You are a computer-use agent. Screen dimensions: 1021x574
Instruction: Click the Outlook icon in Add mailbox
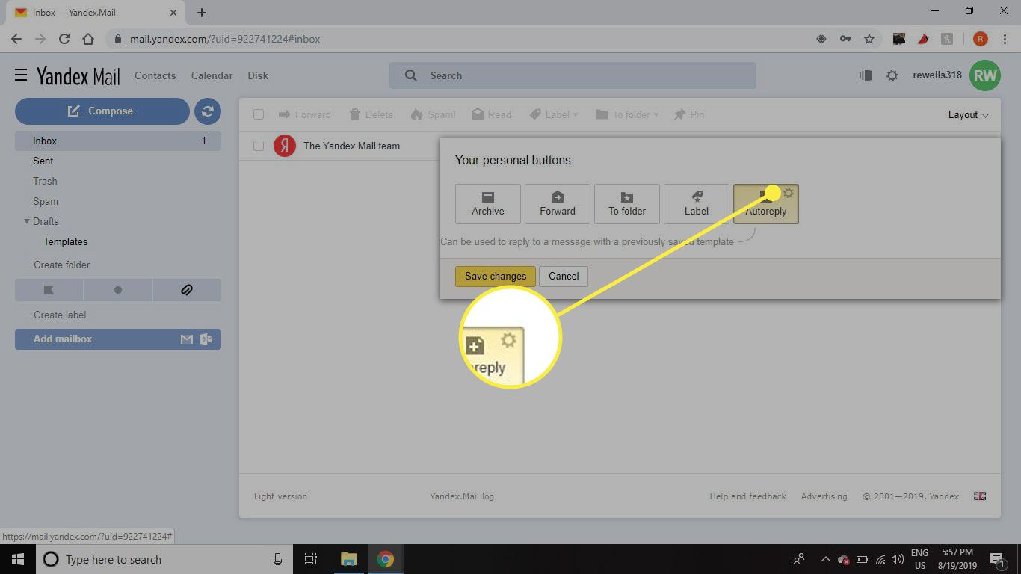(206, 339)
